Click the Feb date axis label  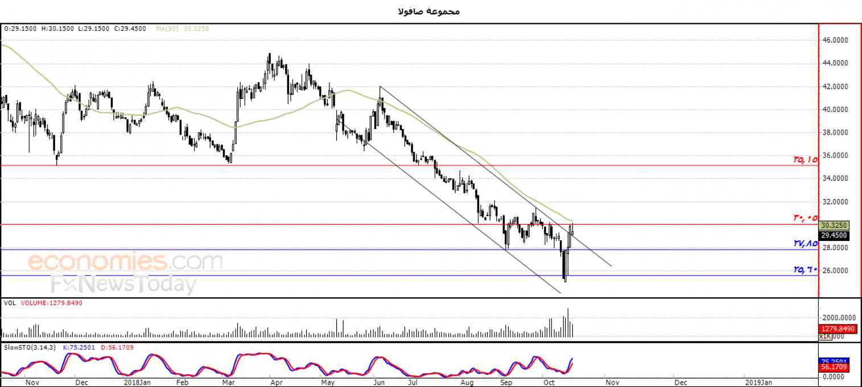(x=182, y=382)
